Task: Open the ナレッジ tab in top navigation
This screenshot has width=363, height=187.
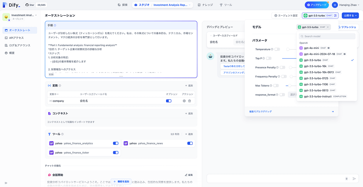Action: click(205, 5)
